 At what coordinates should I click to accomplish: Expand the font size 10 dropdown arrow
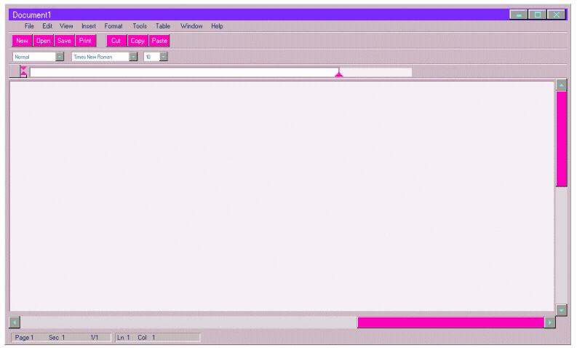tap(164, 57)
